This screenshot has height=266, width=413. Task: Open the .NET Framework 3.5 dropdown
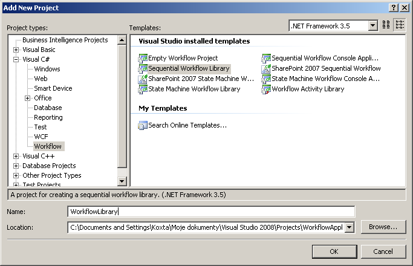372,26
